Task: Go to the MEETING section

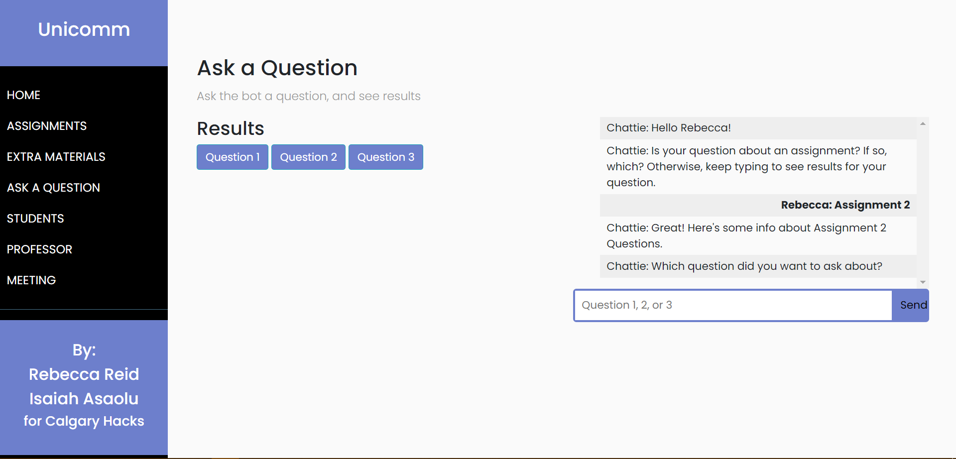Action: pyautogui.click(x=31, y=280)
